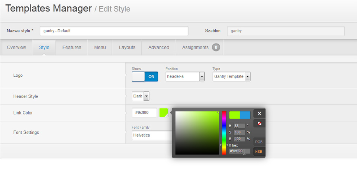The image size is (357, 172).
Task: Click the Logo row label
Action: click(x=18, y=75)
